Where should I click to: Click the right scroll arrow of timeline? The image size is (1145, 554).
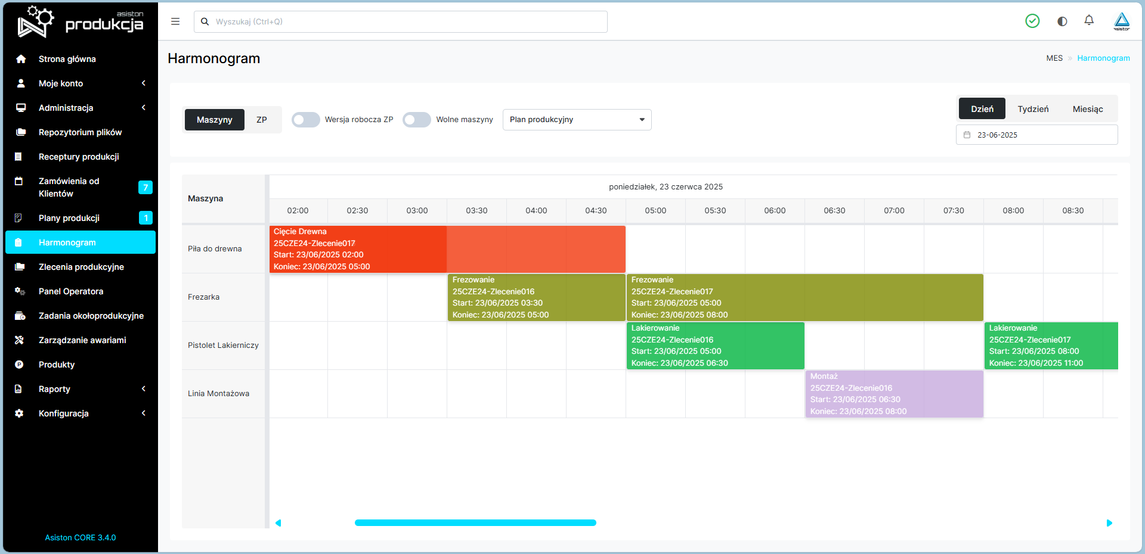click(1109, 523)
